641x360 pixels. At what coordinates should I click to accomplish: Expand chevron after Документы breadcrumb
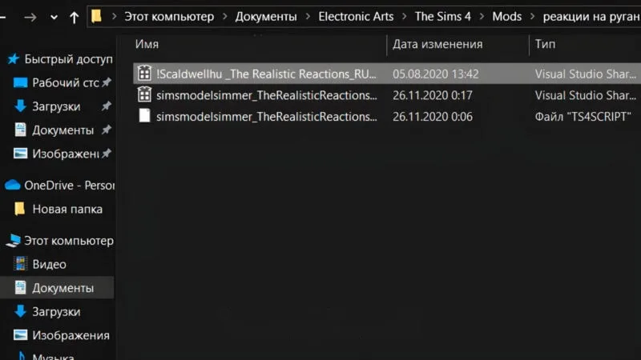308,17
